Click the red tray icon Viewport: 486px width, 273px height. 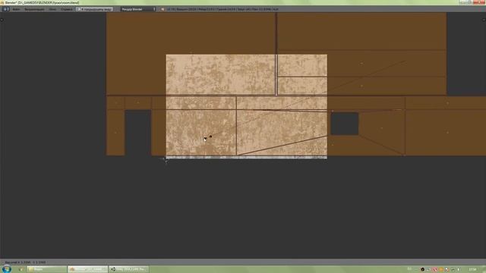coord(434,270)
